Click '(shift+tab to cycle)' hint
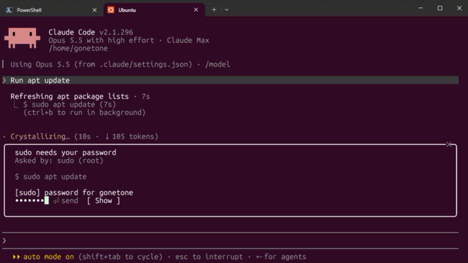Screen dimensions: 468x263 pyautogui.click(x=121, y=257)
